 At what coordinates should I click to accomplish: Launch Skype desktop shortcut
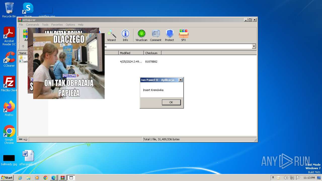point(28,10)
